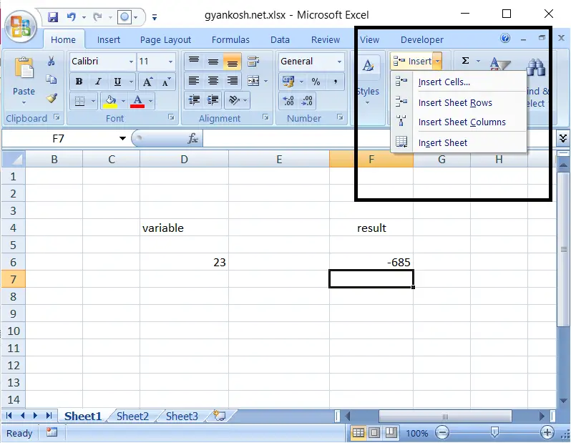Open the font size 11 dropdown
The image size is (571, 443).
(x=170, y=62)
